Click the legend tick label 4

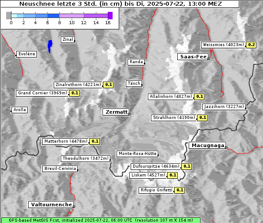(35, 23)
